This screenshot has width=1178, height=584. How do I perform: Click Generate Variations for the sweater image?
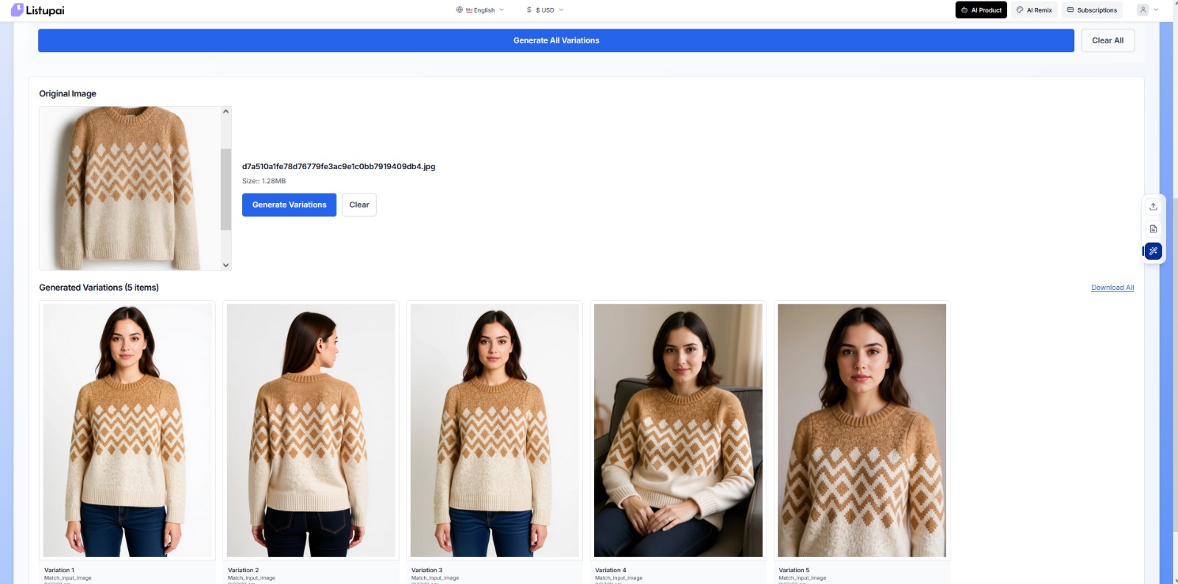289,205
